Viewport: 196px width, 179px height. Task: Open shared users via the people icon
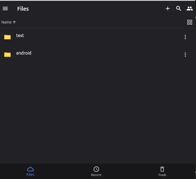coord(189,8)
